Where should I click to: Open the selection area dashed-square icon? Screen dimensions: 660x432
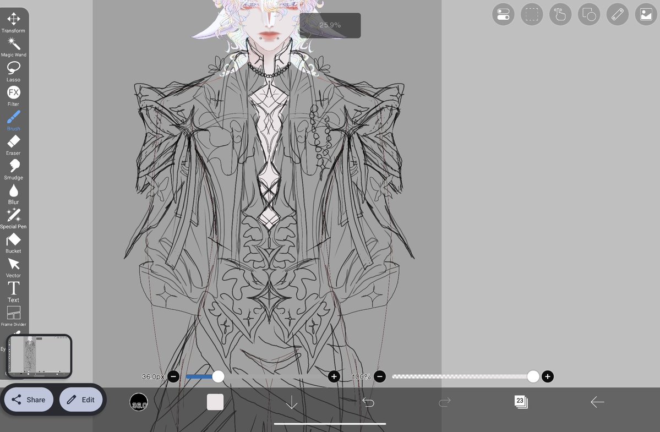pyautogui.click(x=532, y=14)
